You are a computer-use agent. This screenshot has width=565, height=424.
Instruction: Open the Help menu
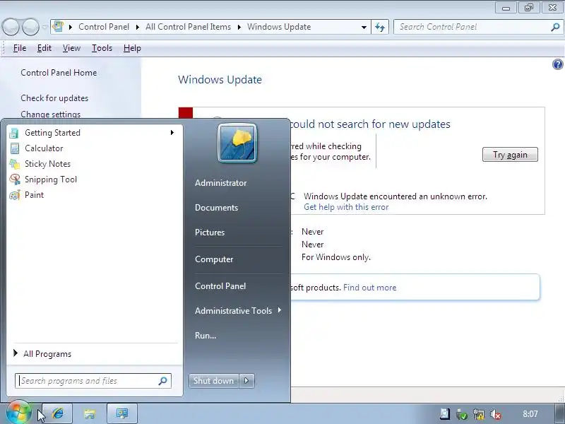point(132,48)
